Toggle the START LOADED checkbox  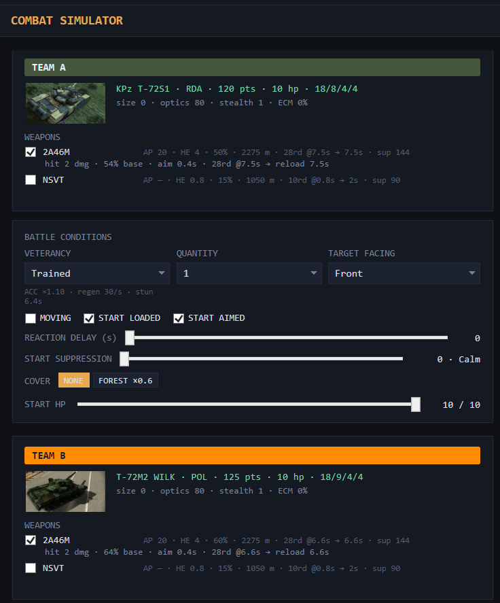pyautogui.click(x=89, y=318)
